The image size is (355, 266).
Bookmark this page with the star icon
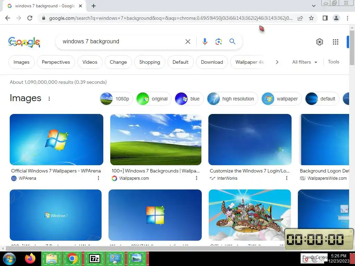[311, 18]
